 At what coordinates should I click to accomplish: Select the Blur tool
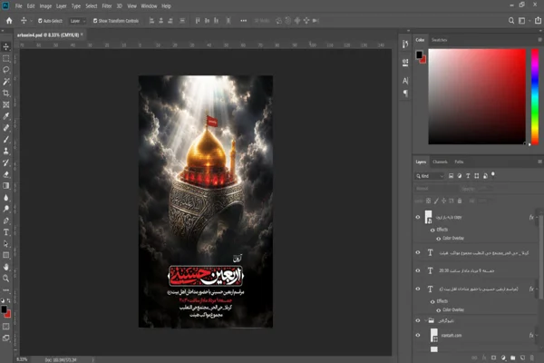[x=6, y=198]
